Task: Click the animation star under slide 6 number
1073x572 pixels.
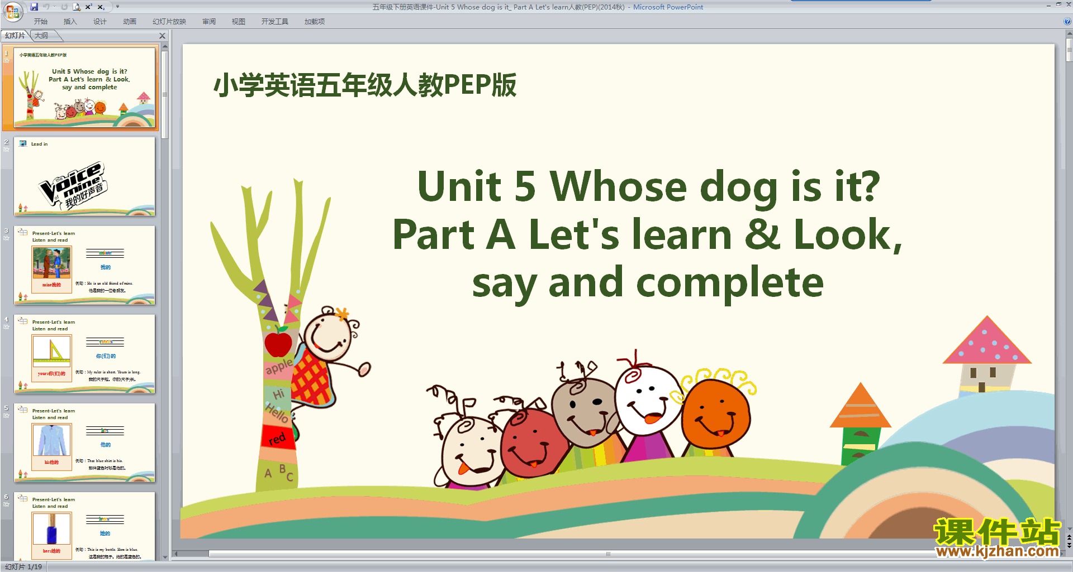Action: (7, 504)
